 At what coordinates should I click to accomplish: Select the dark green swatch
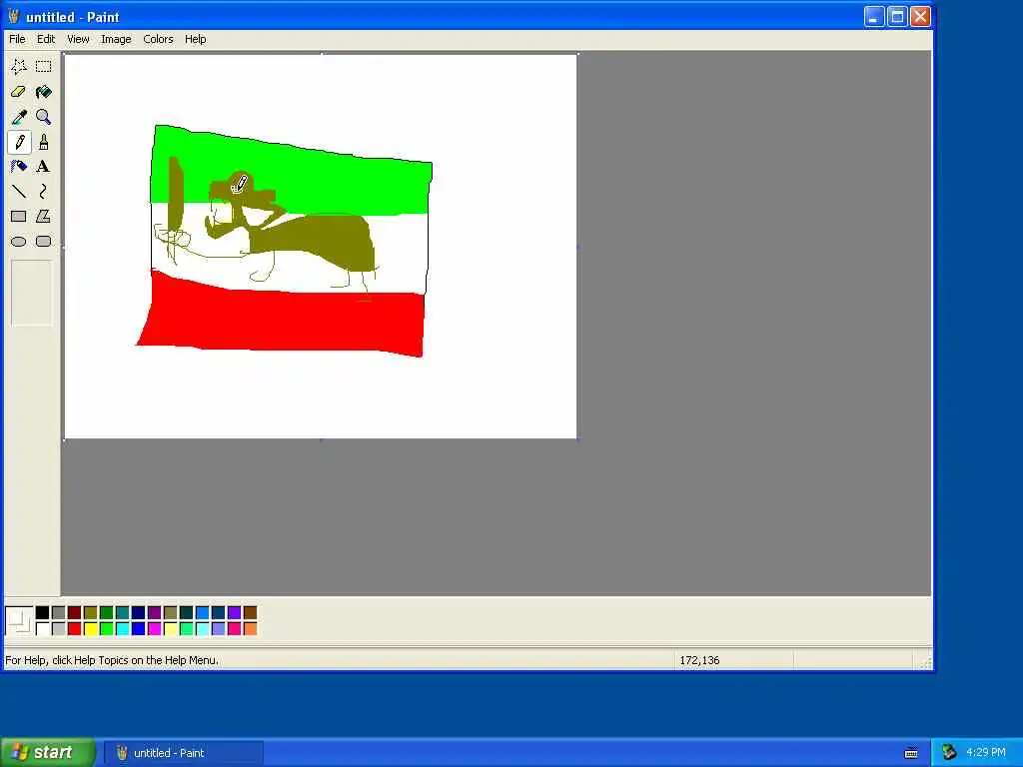pyautogui.click(x=106, y=612)
